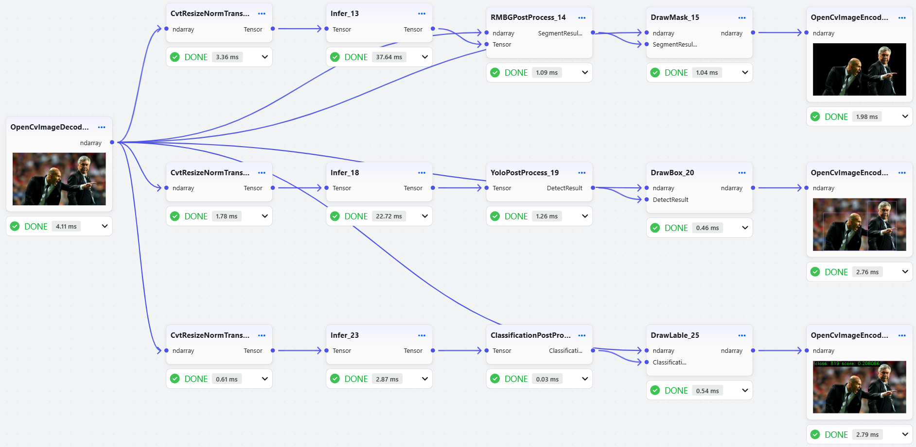This screenshot has height=447, width=916.
Task: Open options menu on Infer_13 node
Action: pos(422,14)
